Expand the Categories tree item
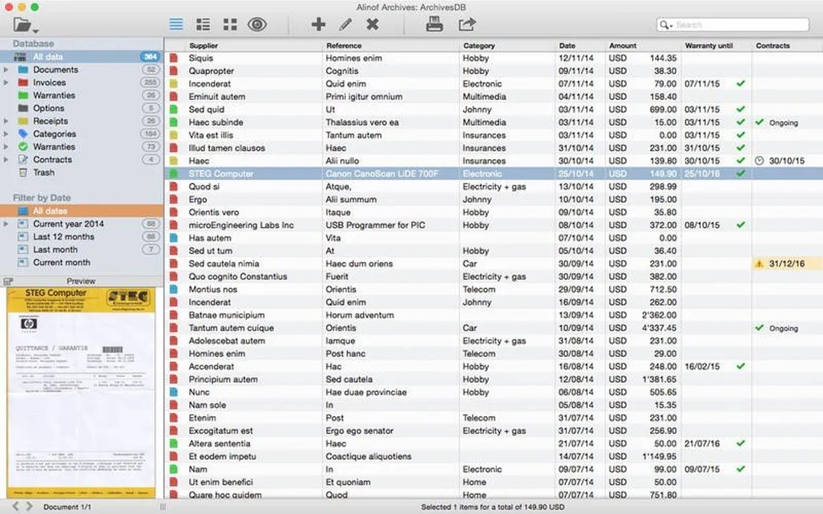Screen dimensions: 823x514 click(x=6, y=134)
